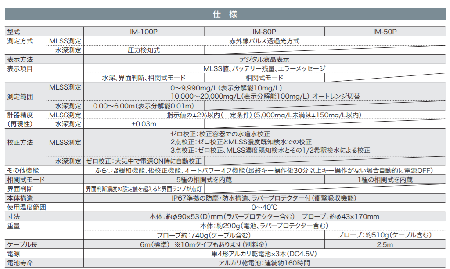Viewport: 450px width, 269px height.
Task: Click the 仕様 title header bar
Action: [x=225, y=14]
